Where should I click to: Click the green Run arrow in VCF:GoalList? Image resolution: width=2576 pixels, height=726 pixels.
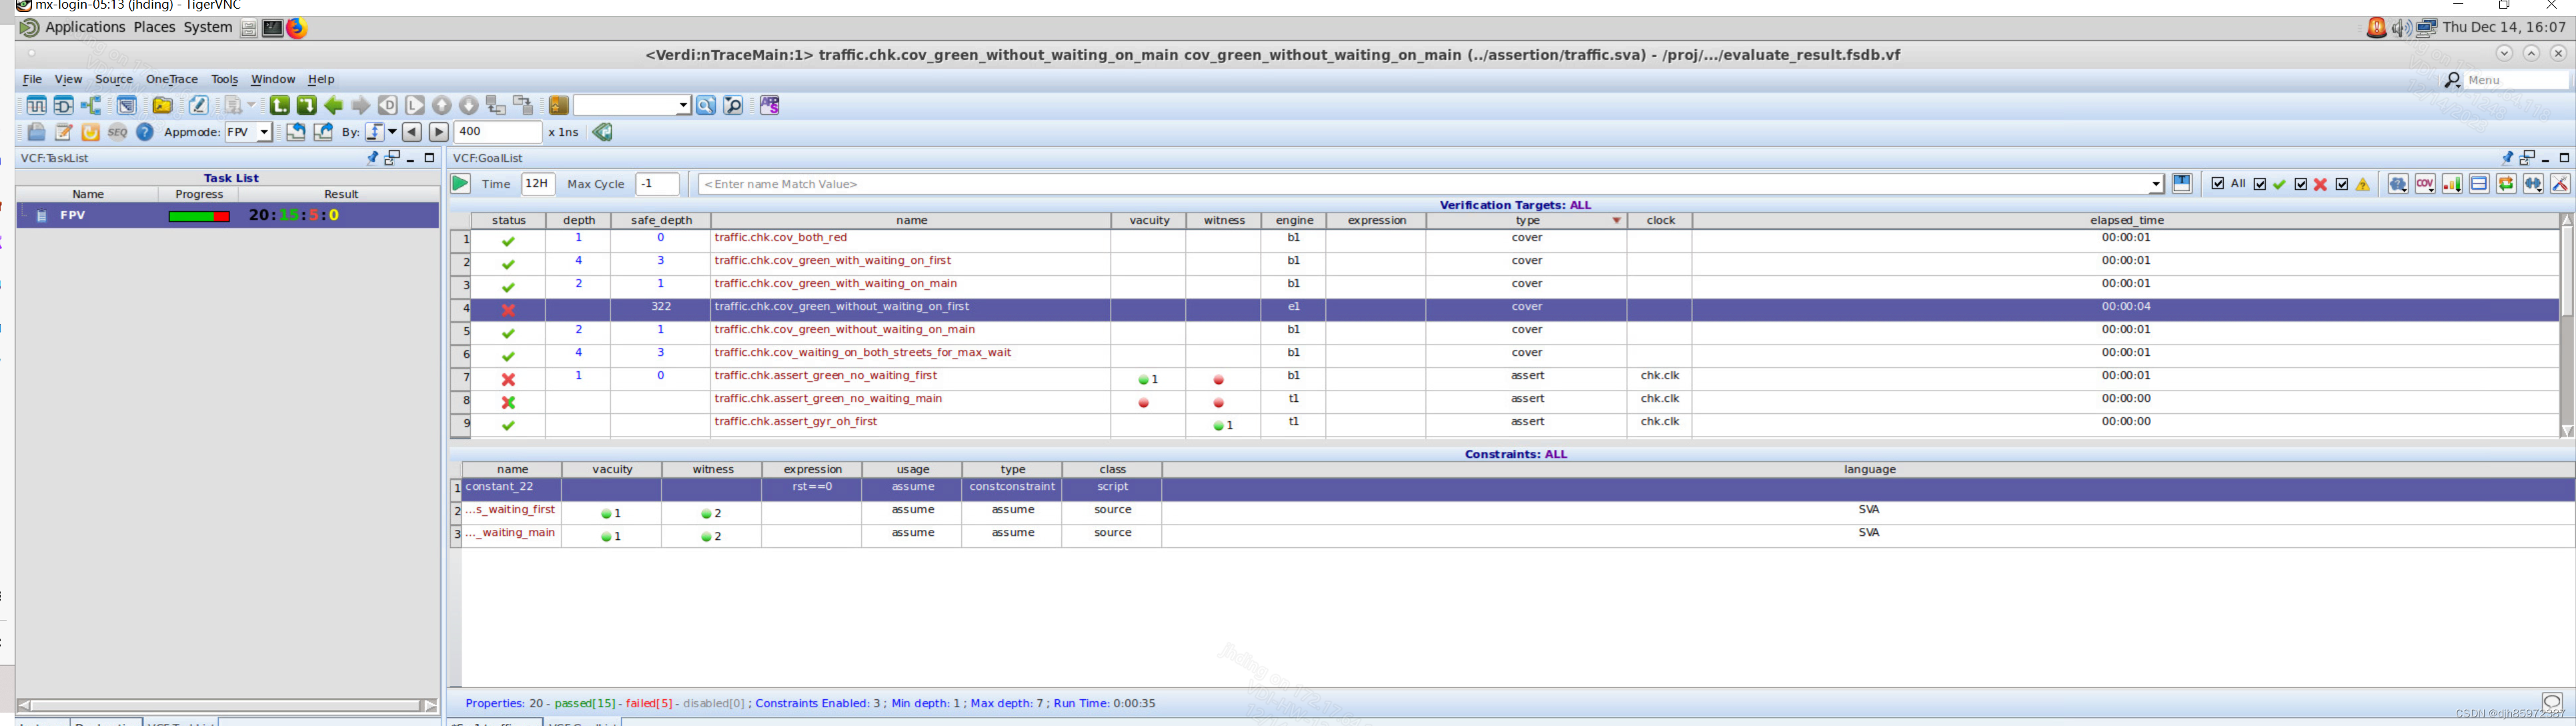[x=460, y=184]
